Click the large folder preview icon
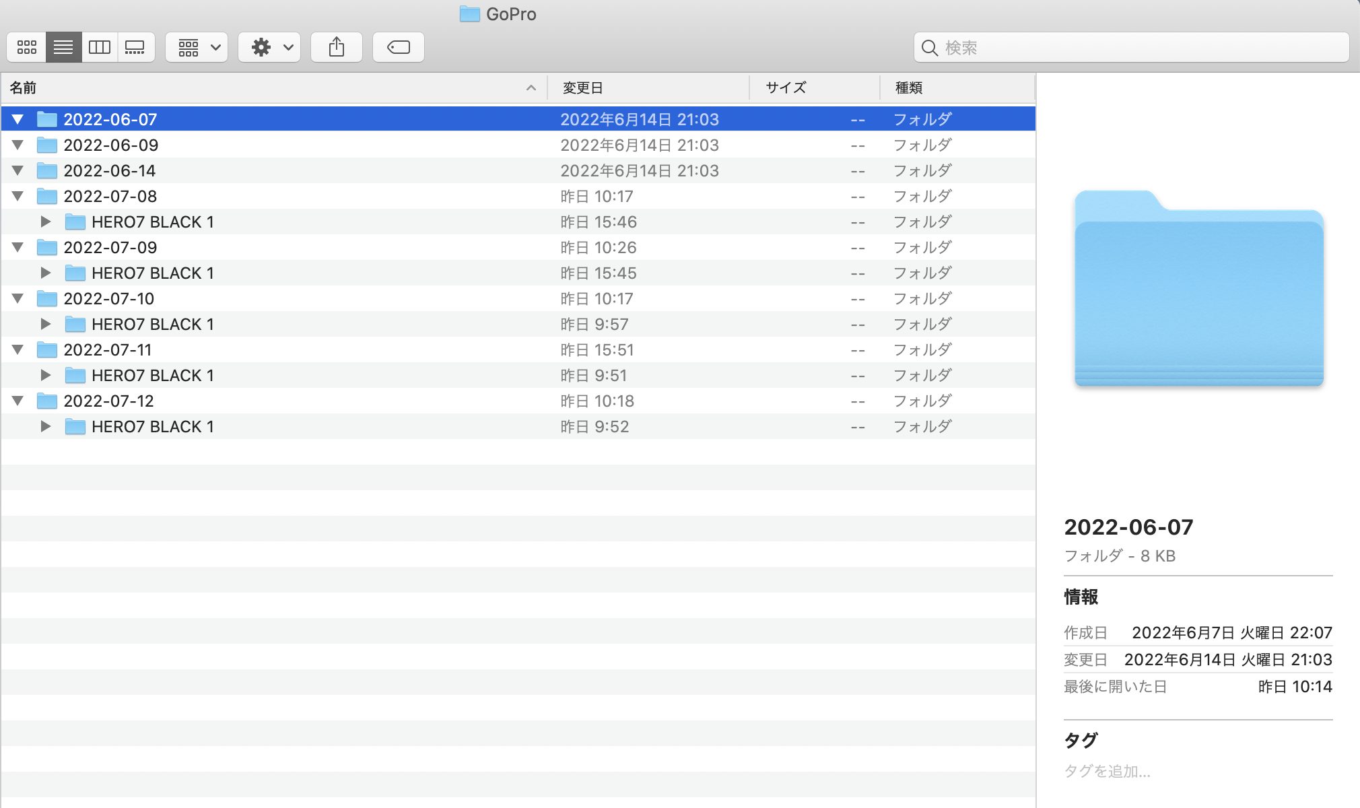 pyautogui.click(x=1198, y=290)
